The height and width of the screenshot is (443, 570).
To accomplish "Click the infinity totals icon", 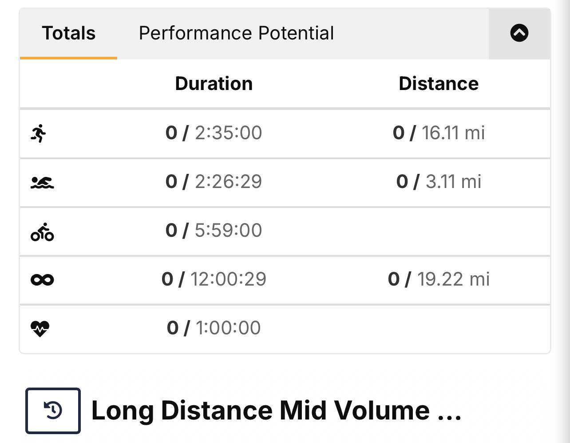I will click(x=42, y=280).
